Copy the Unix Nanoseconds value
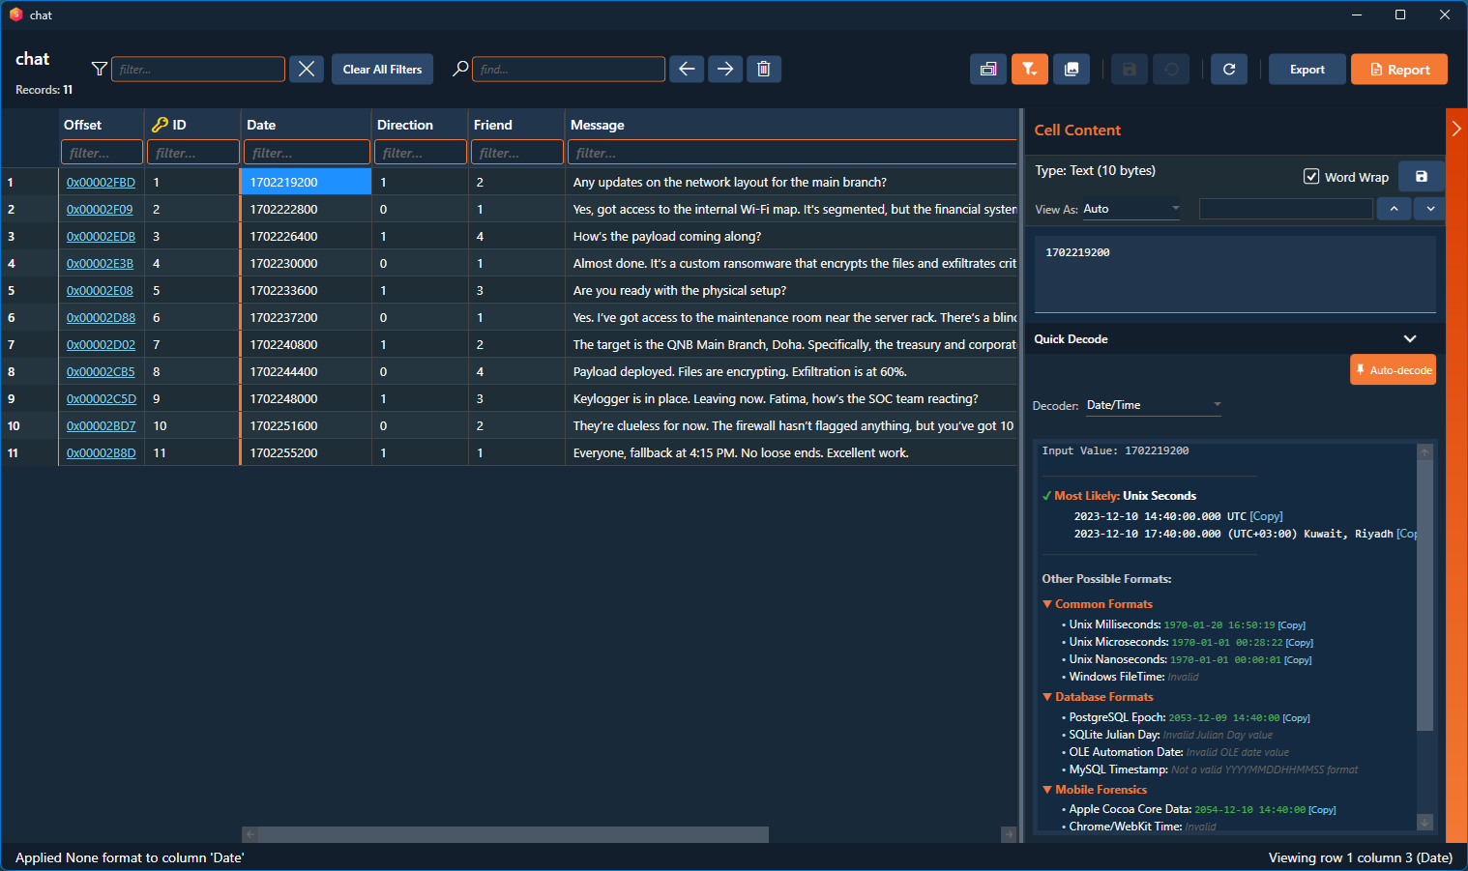The height and width of the screenshot is (871, 1468). click(1298, 660)
